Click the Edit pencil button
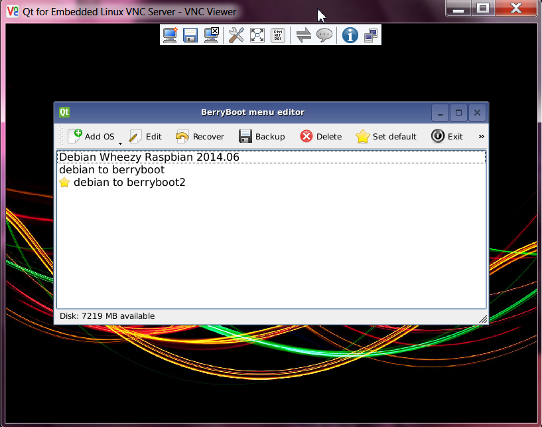The image size is (542, 427). click(x=145, y=137)
